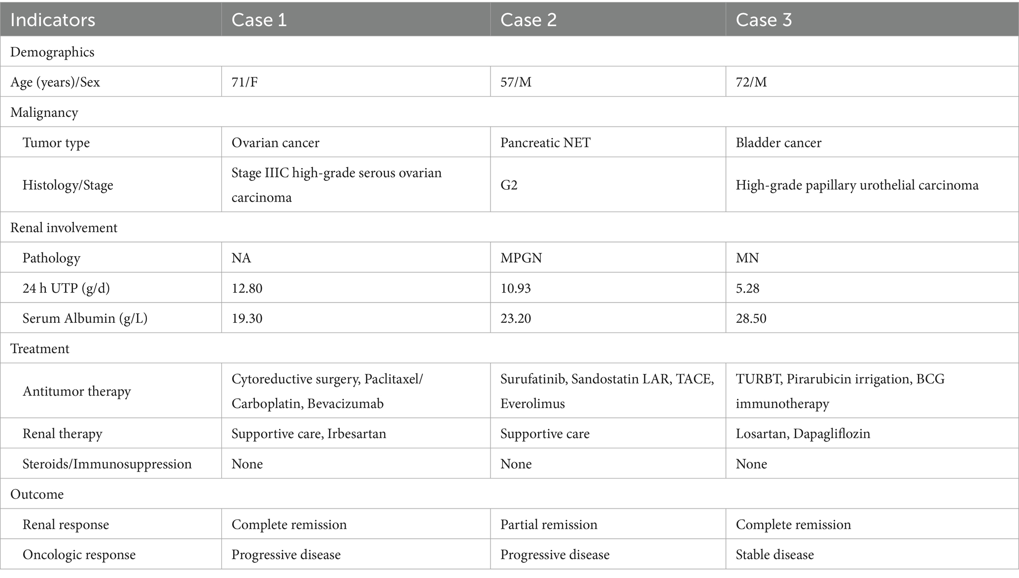This screenshot has width=1019, height=578.
Task: Click the Stage IIIC histology cell
Action: click(x=336, y=185)
